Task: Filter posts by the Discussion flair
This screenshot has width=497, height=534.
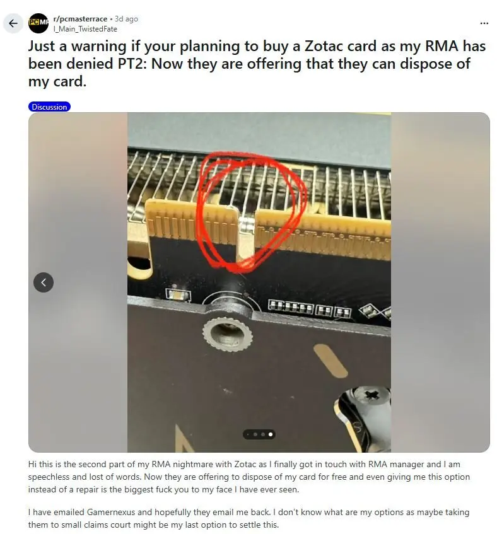Action: 49,107
